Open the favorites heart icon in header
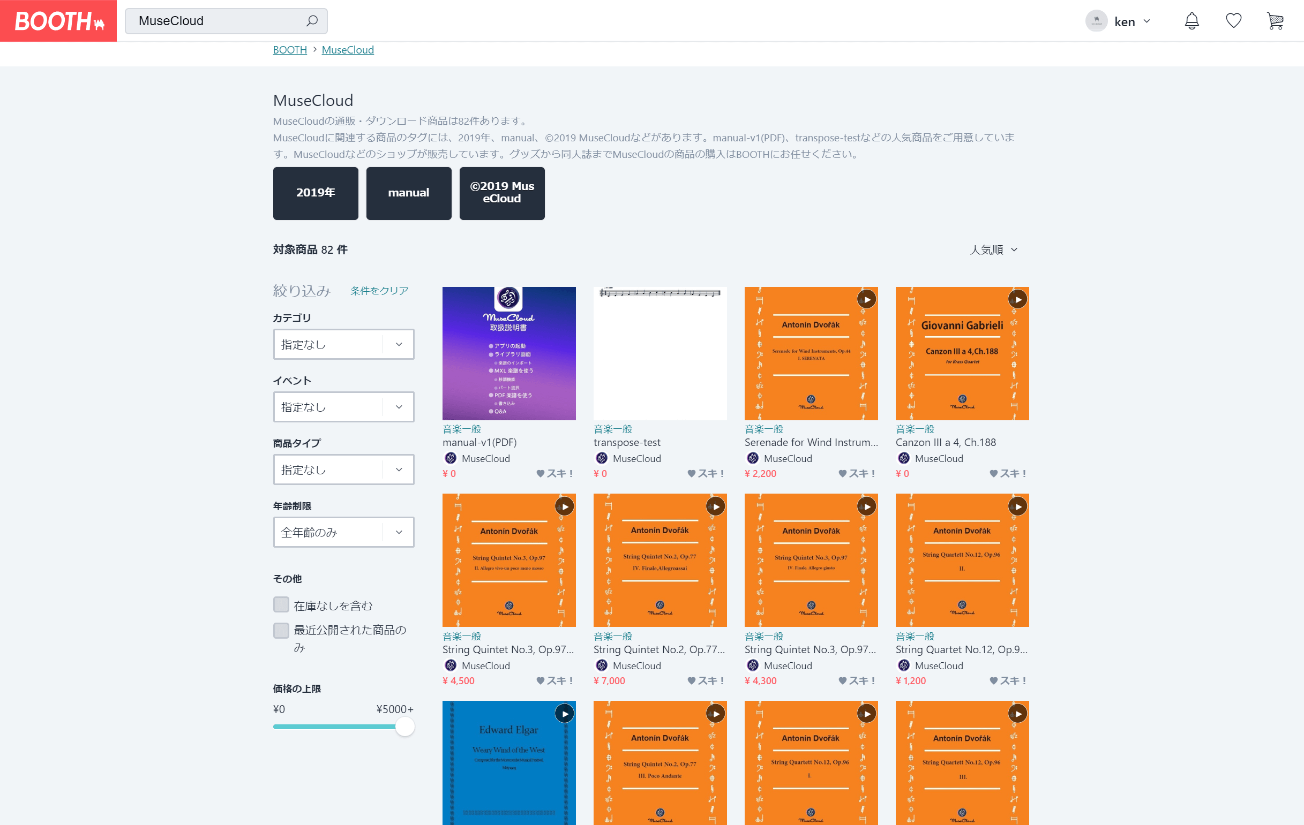 tap(1234, 21)
